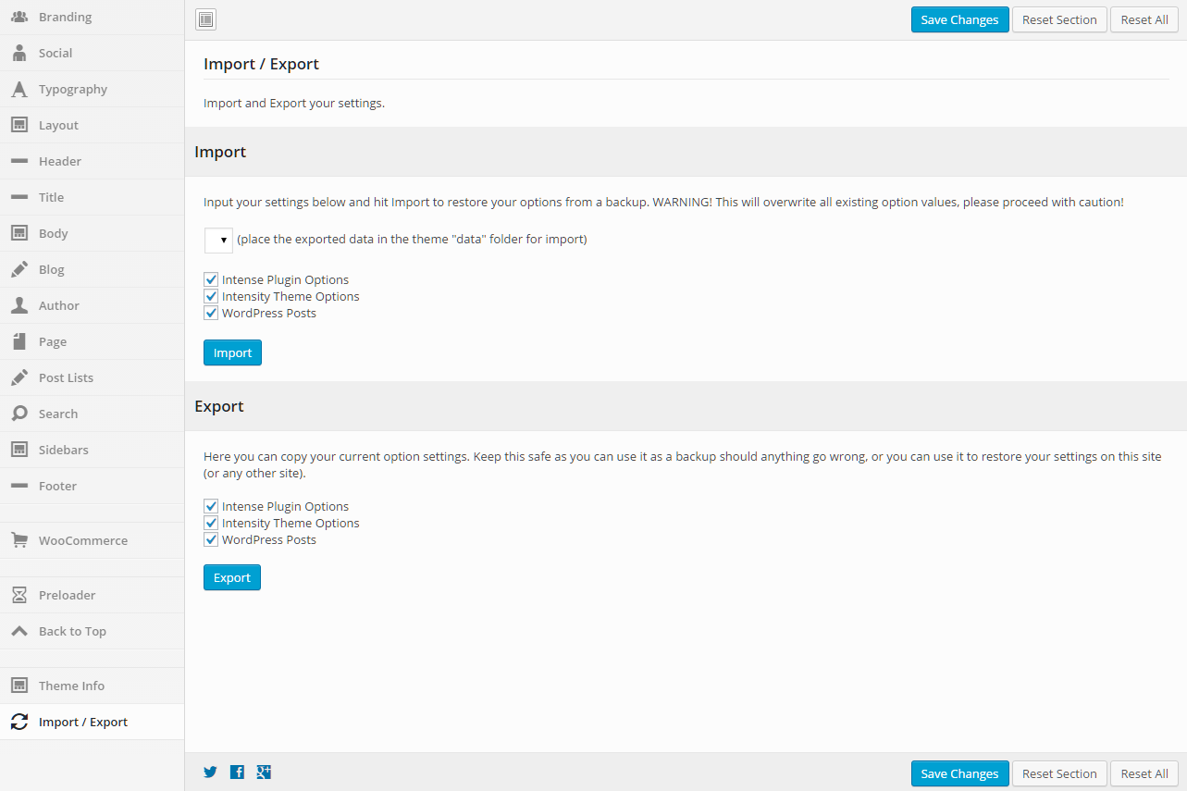Open the Search section label

58,414
